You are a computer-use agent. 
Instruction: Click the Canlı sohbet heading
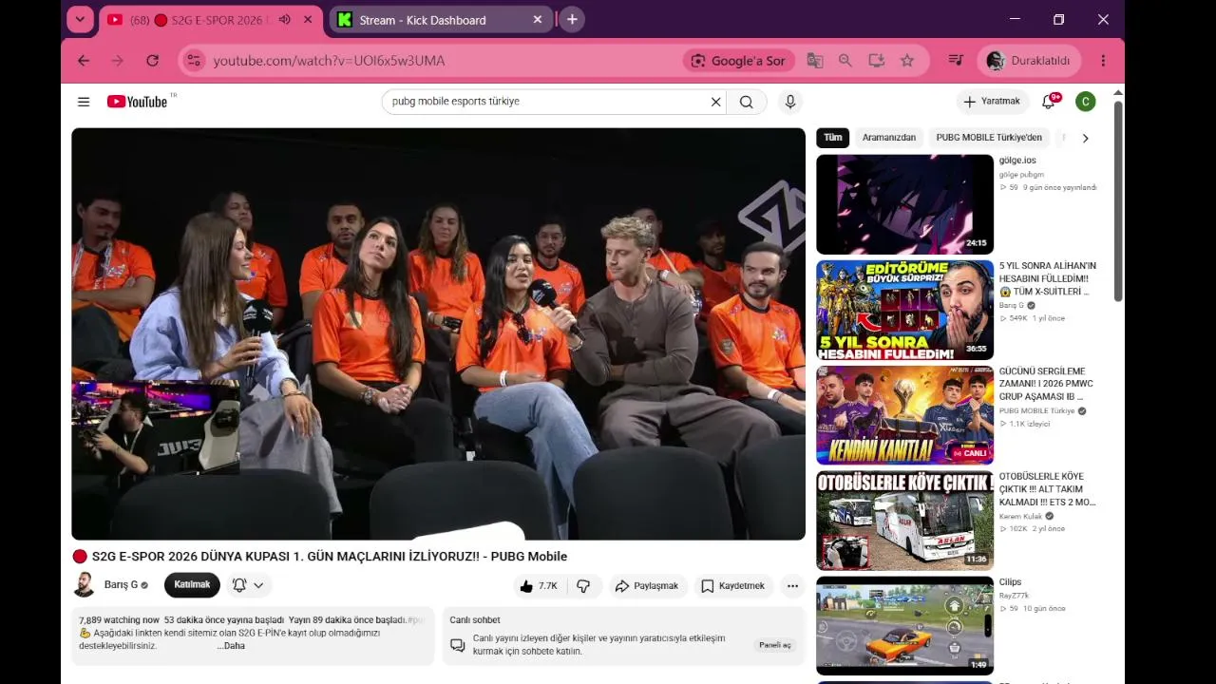(475, 620)
